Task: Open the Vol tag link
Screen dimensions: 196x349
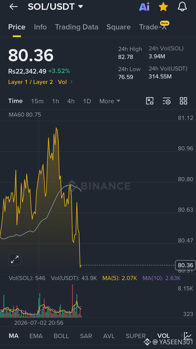Action: [62, 82]
